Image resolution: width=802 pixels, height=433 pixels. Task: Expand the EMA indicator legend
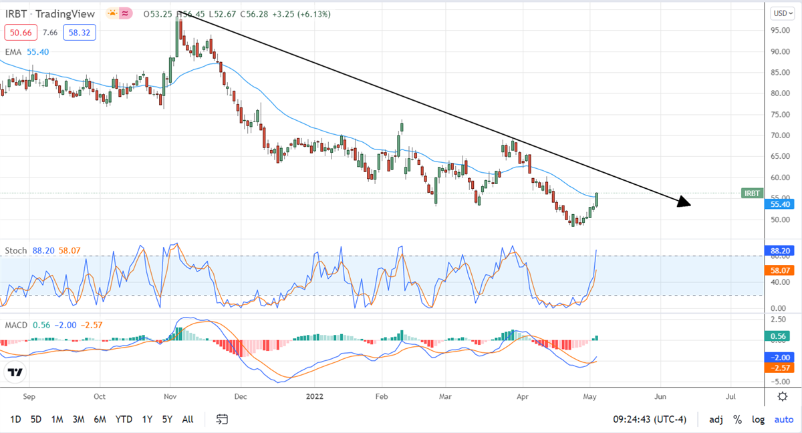(14, 50)
